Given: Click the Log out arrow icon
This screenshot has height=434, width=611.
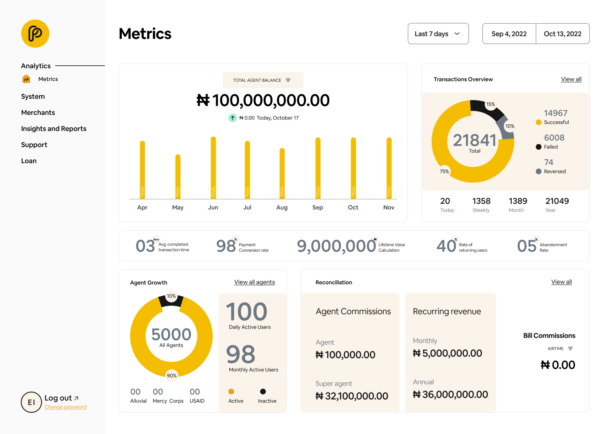Looking at the screenshot, I should coord(76,398).
